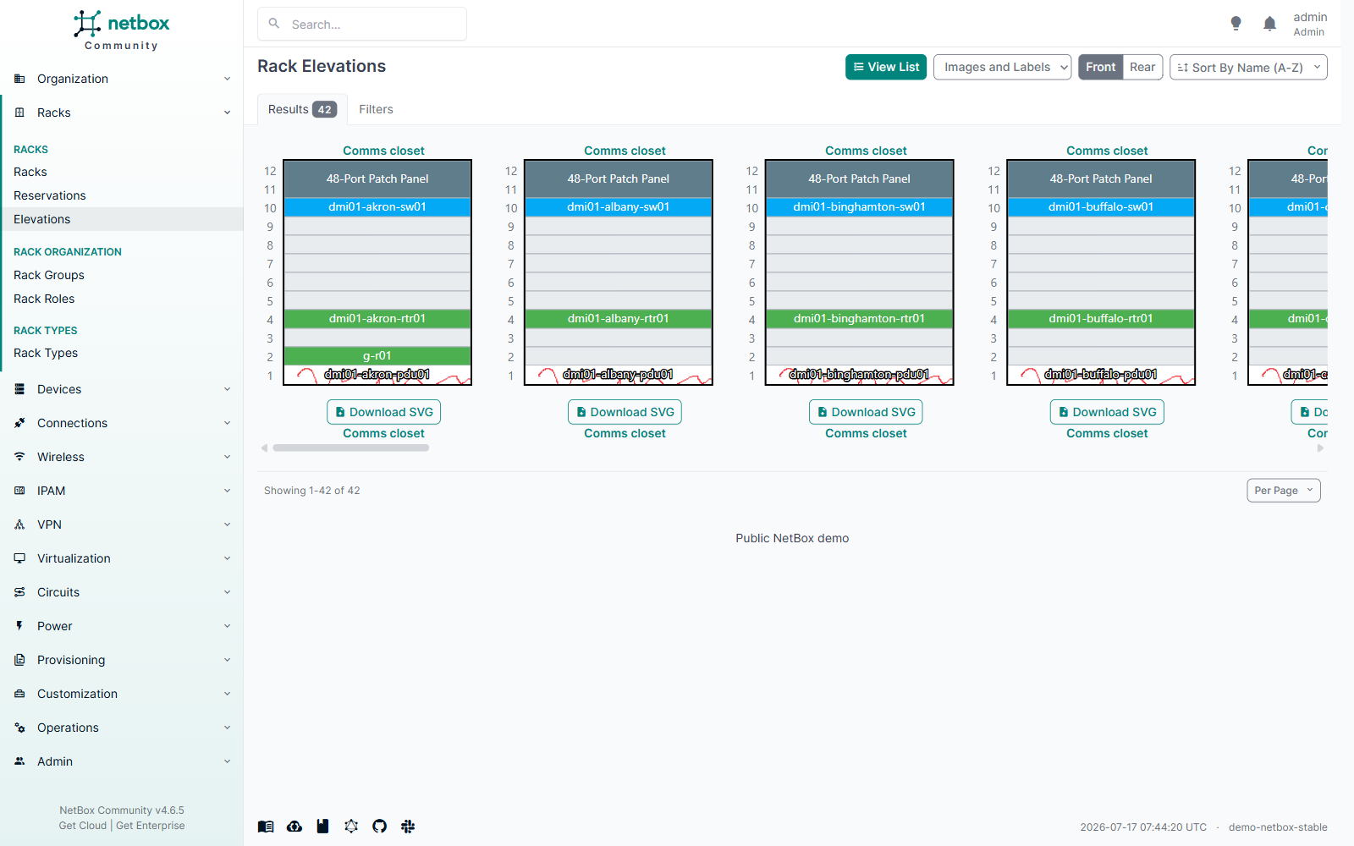
Task: Open dmi01-buffalo-sw01 device in rack
Action: click(x=1100, y=207)
